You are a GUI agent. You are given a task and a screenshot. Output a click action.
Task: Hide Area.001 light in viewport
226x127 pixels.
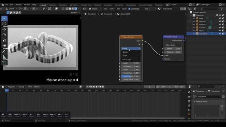coord(220,22)
